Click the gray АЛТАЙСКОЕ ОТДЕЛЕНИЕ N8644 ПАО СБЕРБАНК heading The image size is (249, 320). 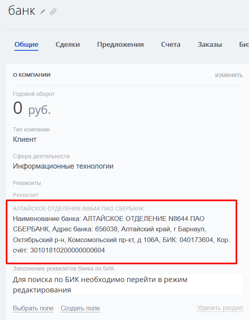[78, 209]
